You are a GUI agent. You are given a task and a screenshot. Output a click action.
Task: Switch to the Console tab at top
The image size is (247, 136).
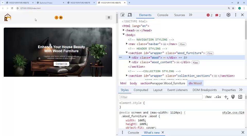[163, 15]
